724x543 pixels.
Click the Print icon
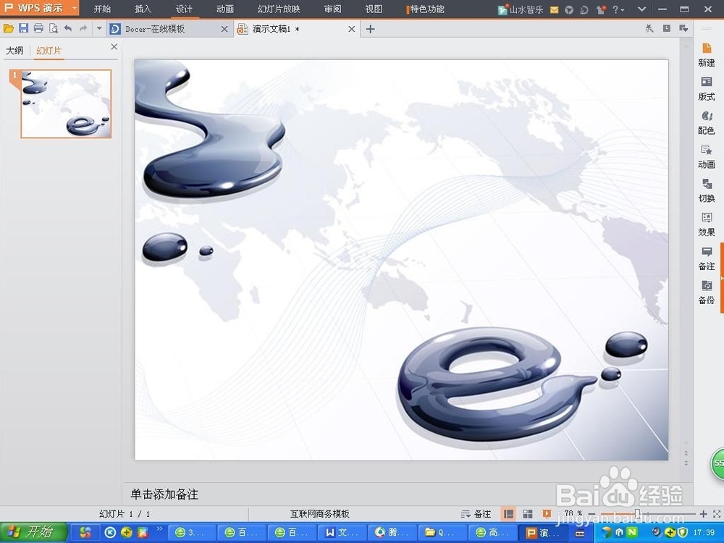click(x=39, y=29)
